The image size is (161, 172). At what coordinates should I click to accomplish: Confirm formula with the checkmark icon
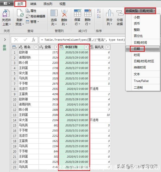point(25,40)
